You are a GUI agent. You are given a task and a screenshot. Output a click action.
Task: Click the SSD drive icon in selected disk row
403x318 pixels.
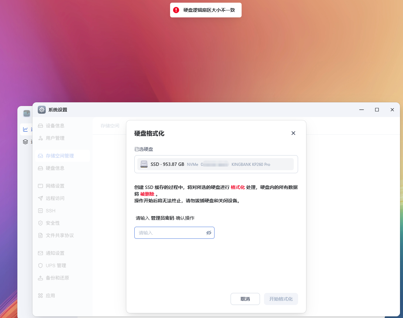pyautogui.click(x=144, y=164)
